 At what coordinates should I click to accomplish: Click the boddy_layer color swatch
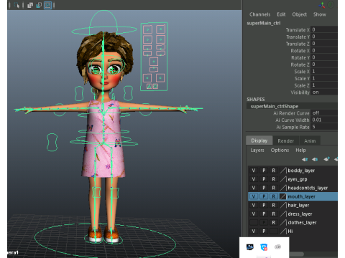coord(283,171)
